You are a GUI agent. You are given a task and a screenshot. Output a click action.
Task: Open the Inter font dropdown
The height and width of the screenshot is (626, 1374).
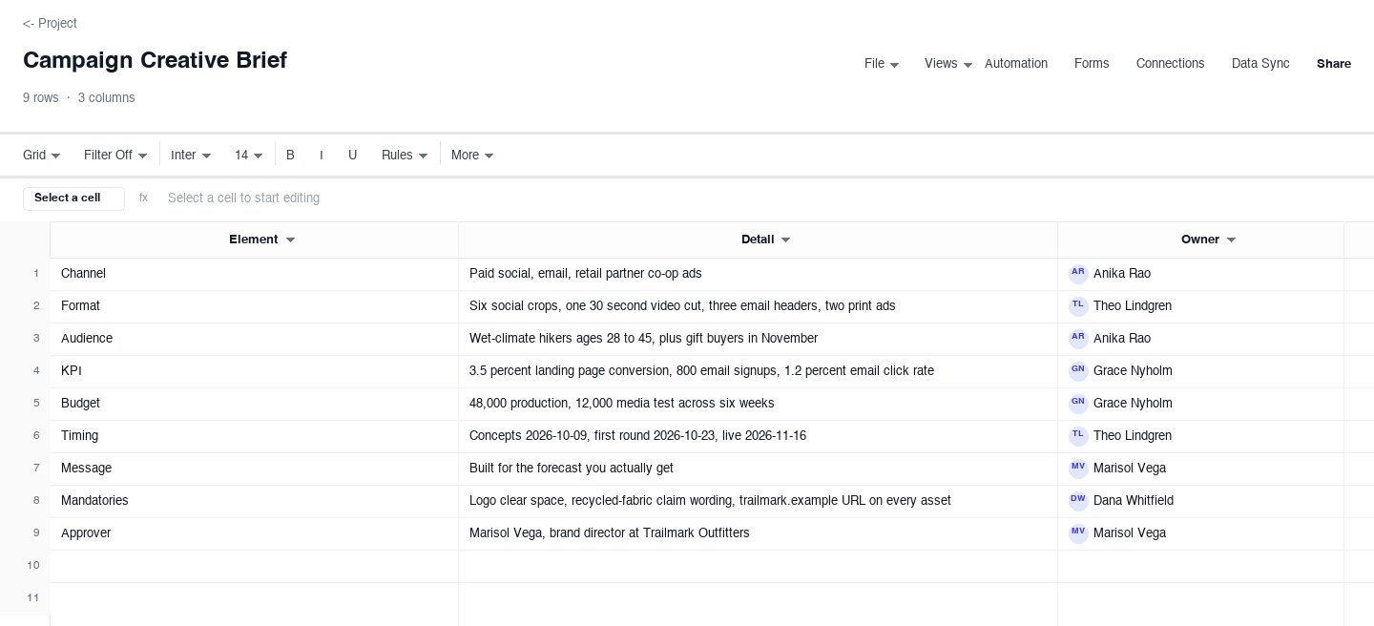click(191, 155)
